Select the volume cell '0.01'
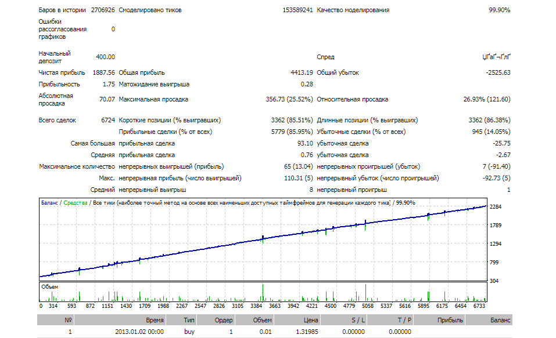Image resolution: width=556 pixels, height=338 pixels. coord(266,332)
